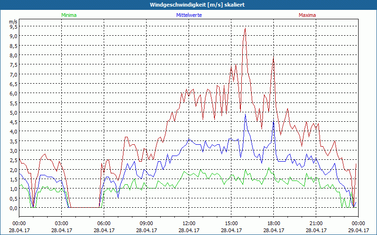Click the 21:00 time label

pos(316,224)
